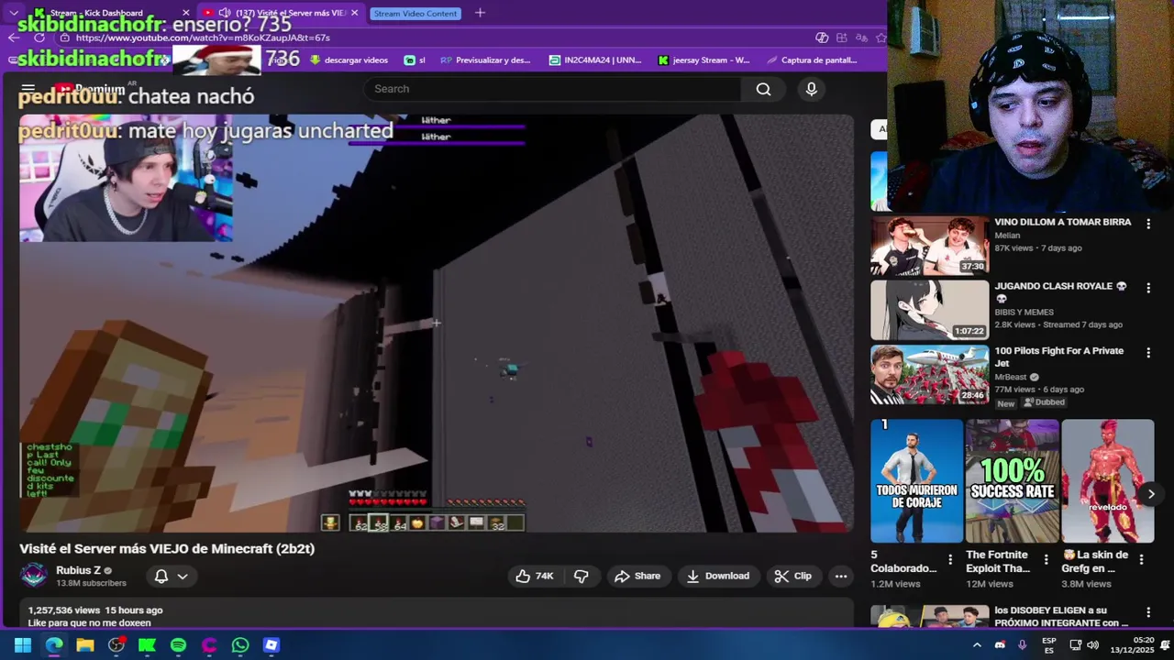Screen dimensions: 1174x660
Task: Open 'Previsualizar y des...' bookmark
Action: coord(485,60)
